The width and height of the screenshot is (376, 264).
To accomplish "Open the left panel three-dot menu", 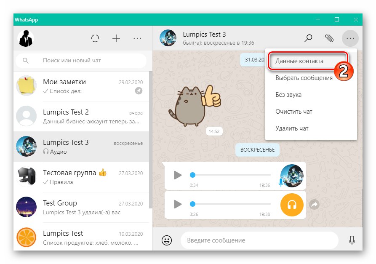I will coord(137,38).
